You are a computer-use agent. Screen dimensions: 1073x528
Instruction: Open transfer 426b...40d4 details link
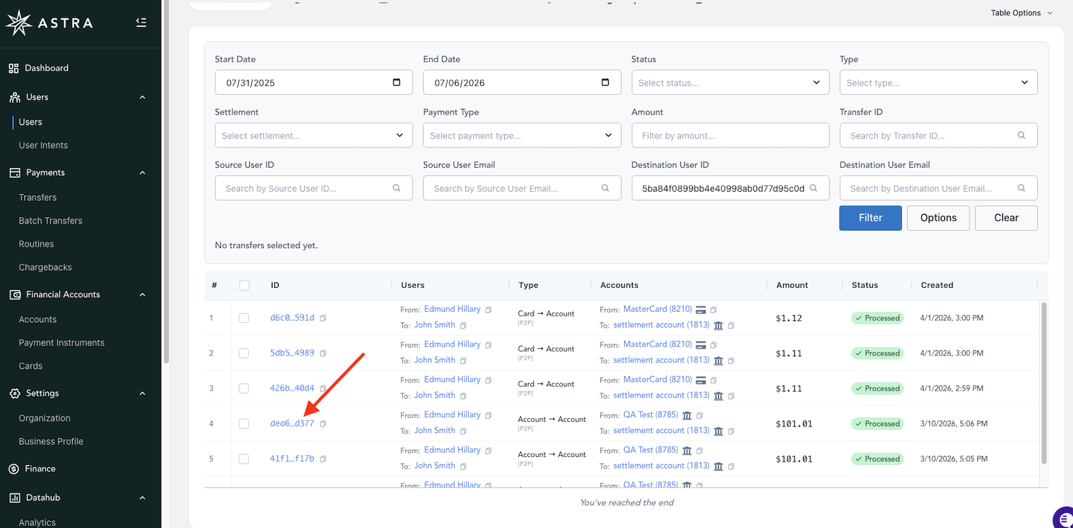click(292, 389)
